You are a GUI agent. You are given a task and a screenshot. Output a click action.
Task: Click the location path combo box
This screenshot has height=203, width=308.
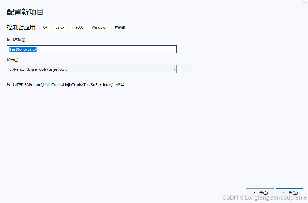(x=91, y=69)
